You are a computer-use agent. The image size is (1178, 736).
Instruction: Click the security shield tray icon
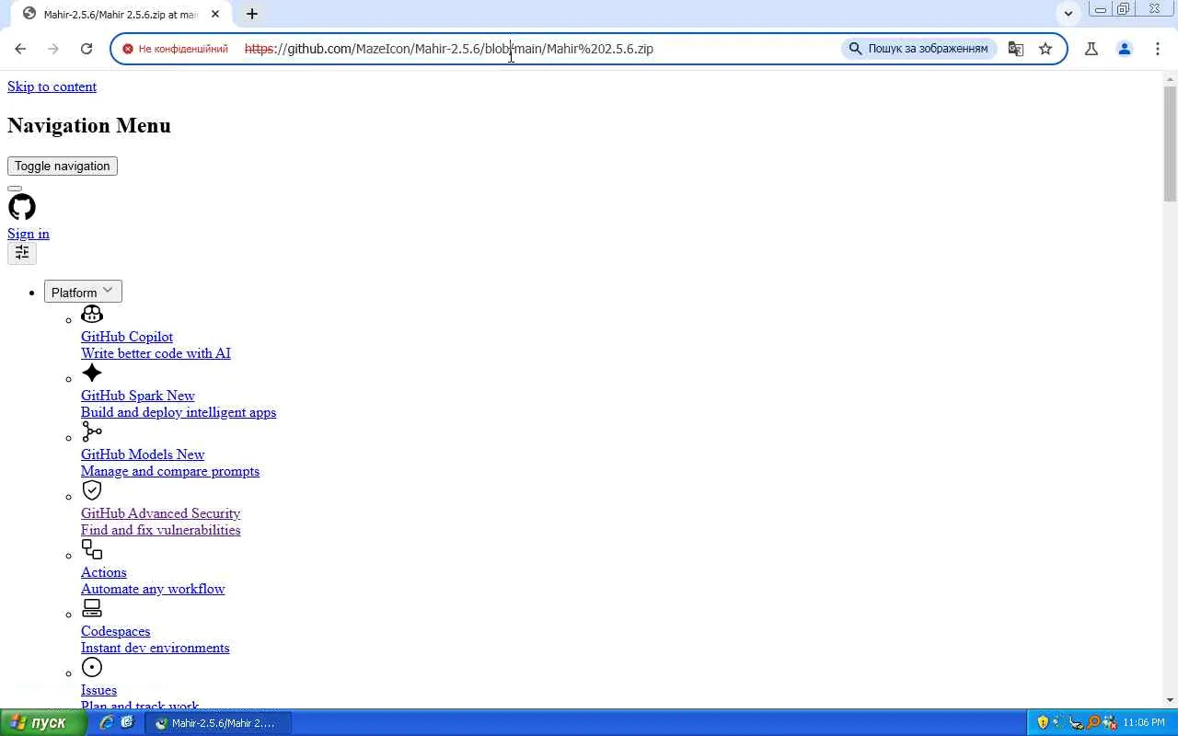[x=1043, y=723]
